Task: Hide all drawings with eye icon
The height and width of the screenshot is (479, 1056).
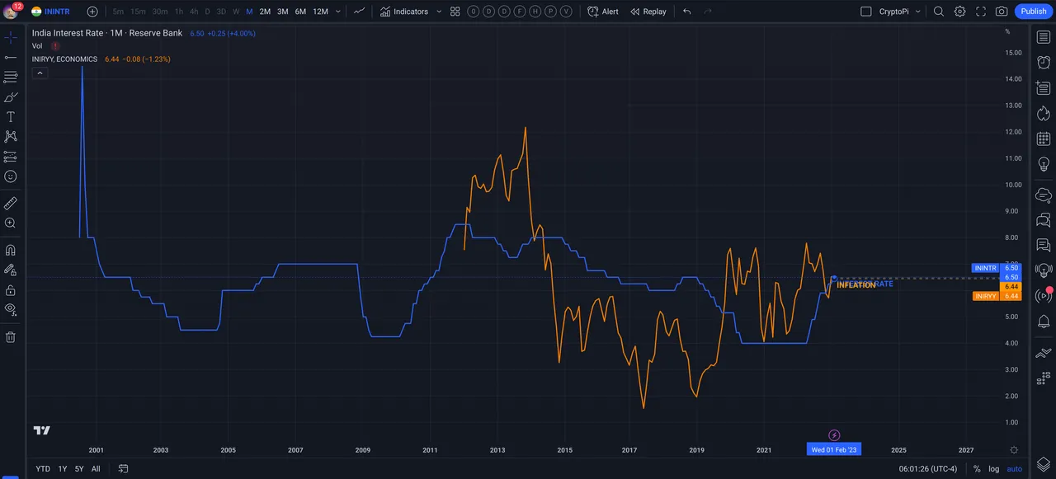Action: (x=11, y=310)
